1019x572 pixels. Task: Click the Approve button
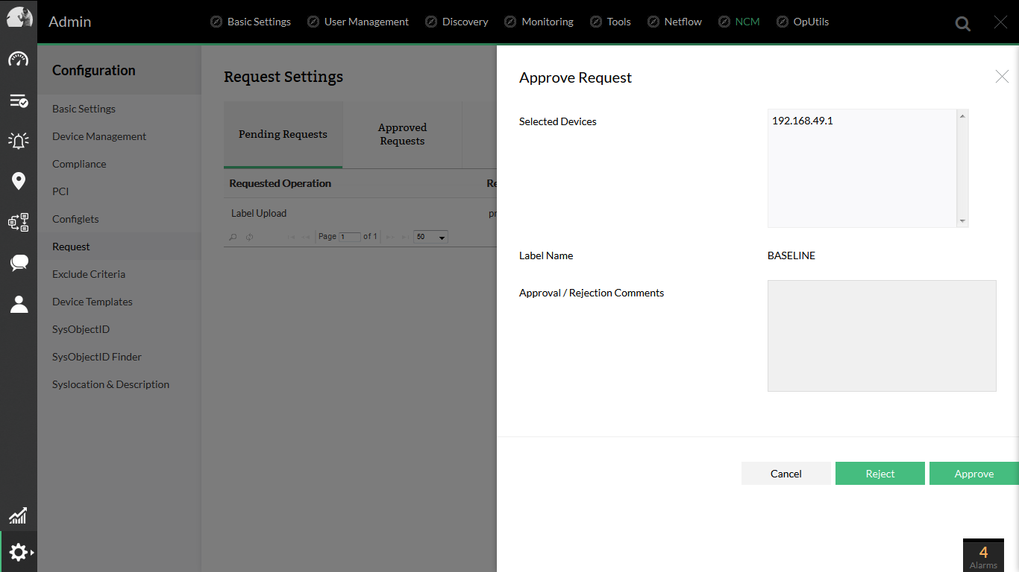(x=973, y=474)
